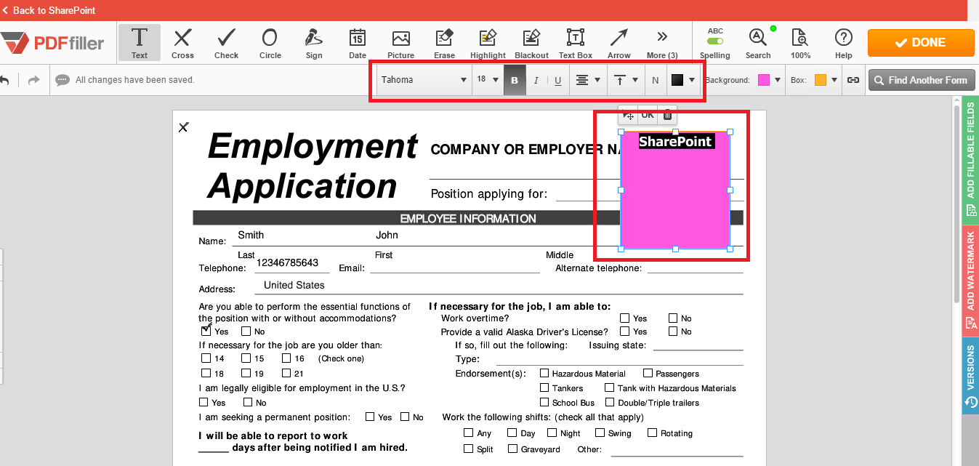Redo the last action
979x466 pixels.
tap(33, 80)
